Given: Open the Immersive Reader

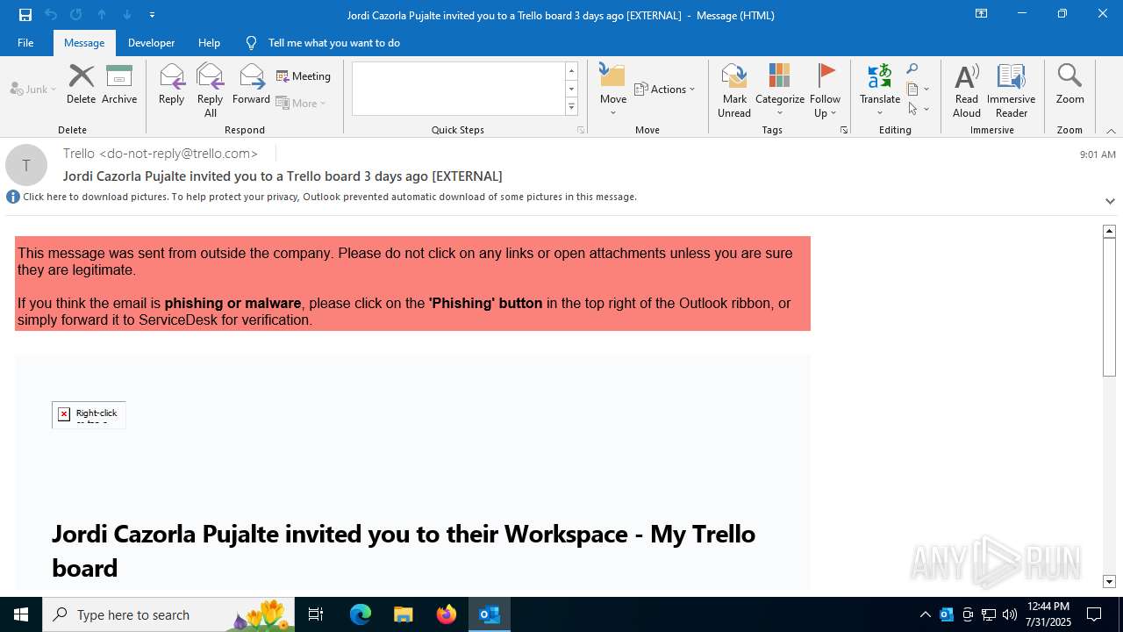Looking at the screenshot, I should click(1011, 90).
